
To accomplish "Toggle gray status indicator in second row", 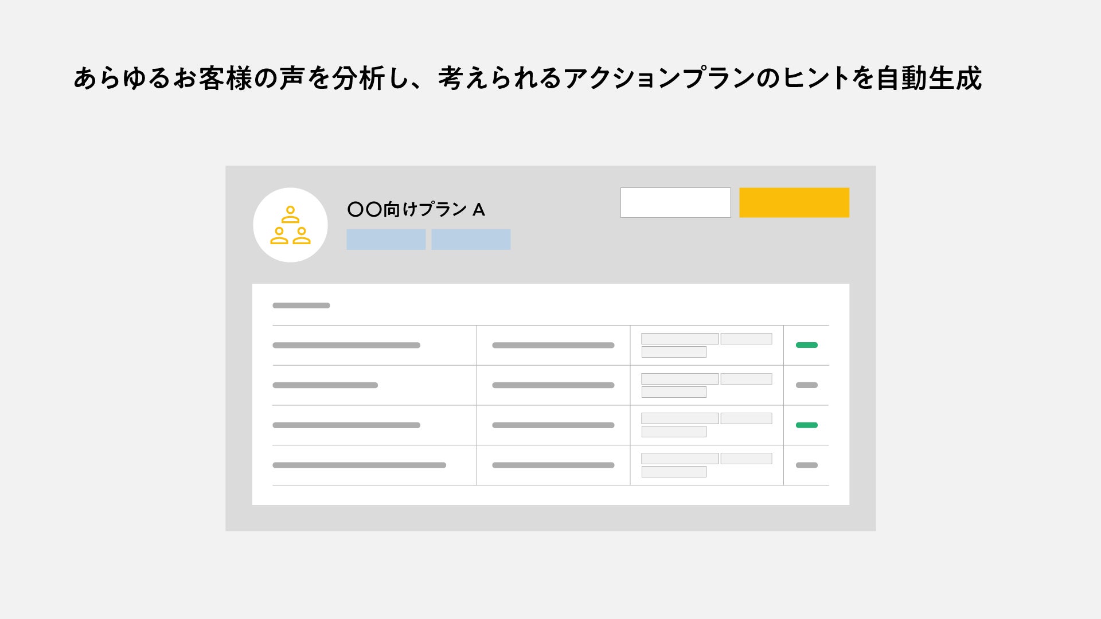I will pos(806,385).
